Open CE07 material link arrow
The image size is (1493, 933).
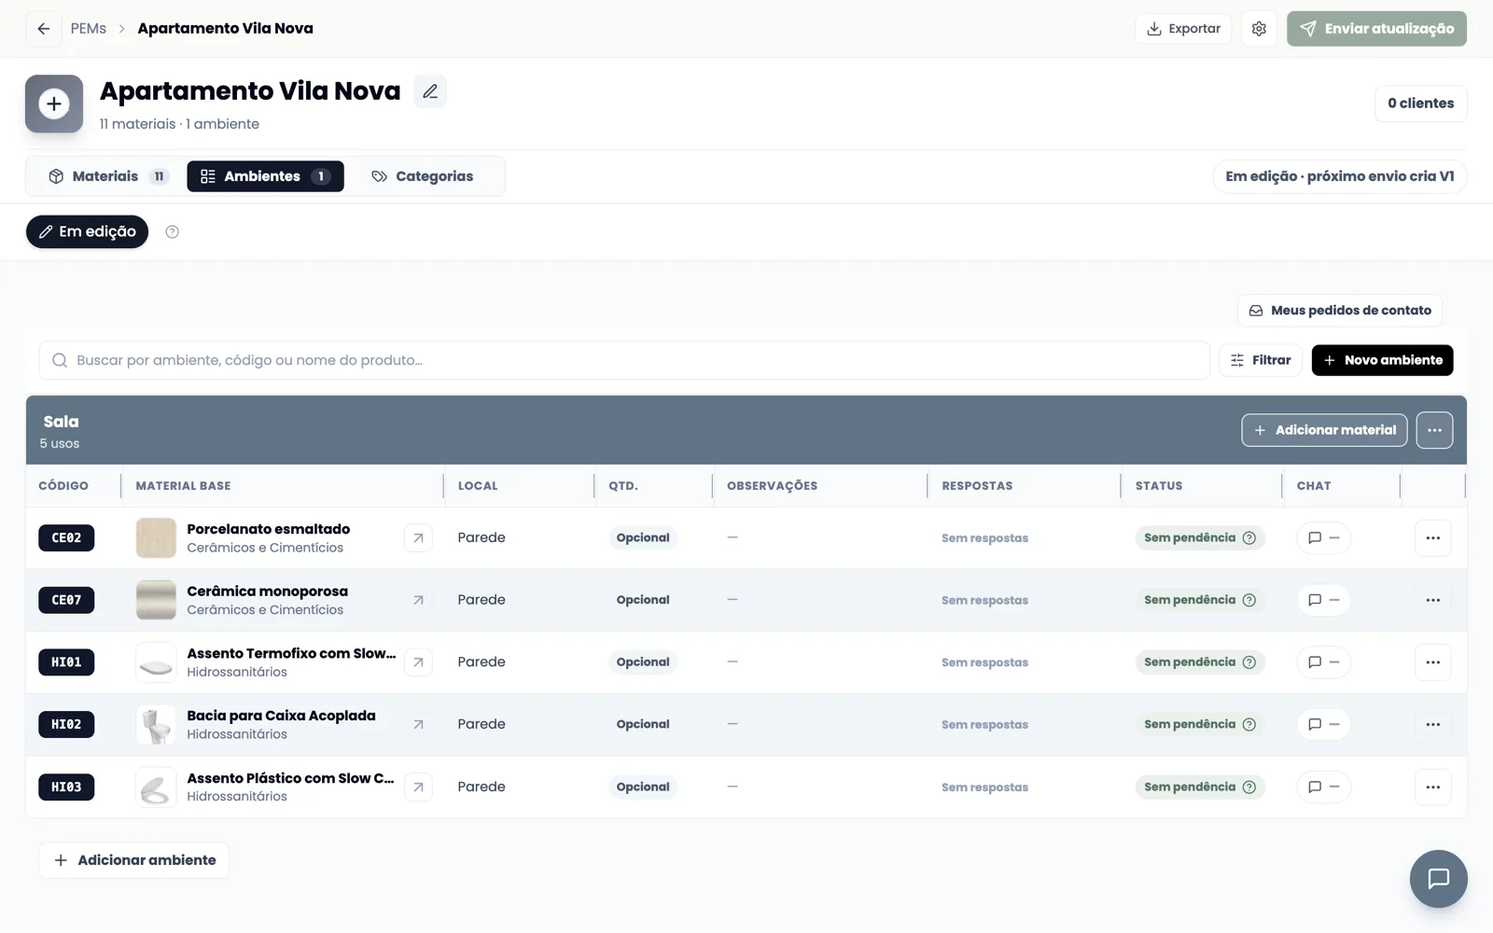418,600
